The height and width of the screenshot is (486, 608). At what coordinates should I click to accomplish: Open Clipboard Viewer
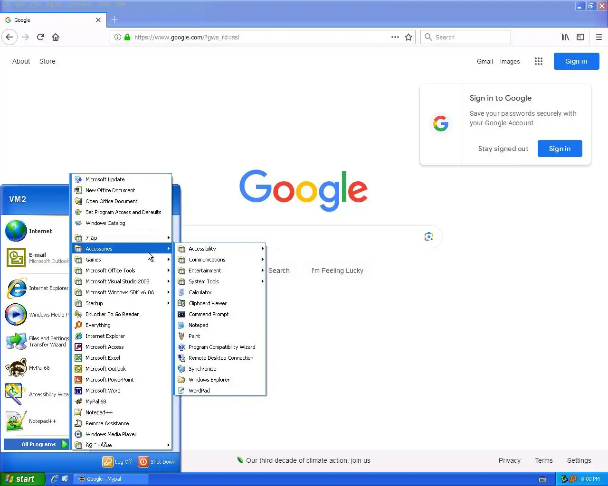220,303
